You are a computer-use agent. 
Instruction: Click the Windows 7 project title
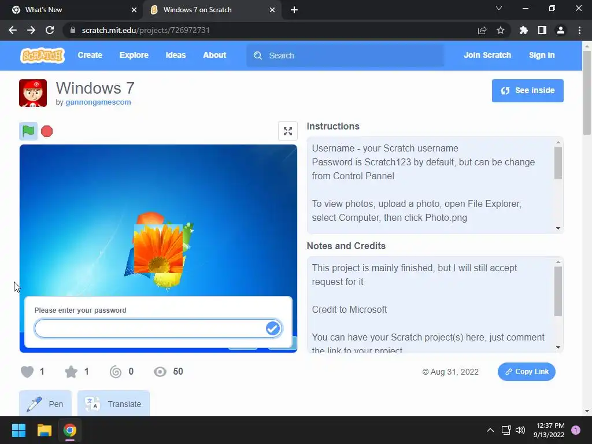click(x=95, y=88)
